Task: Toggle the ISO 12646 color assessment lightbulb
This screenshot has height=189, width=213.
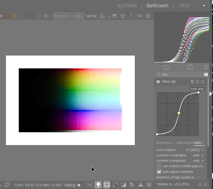Action: 98,185
